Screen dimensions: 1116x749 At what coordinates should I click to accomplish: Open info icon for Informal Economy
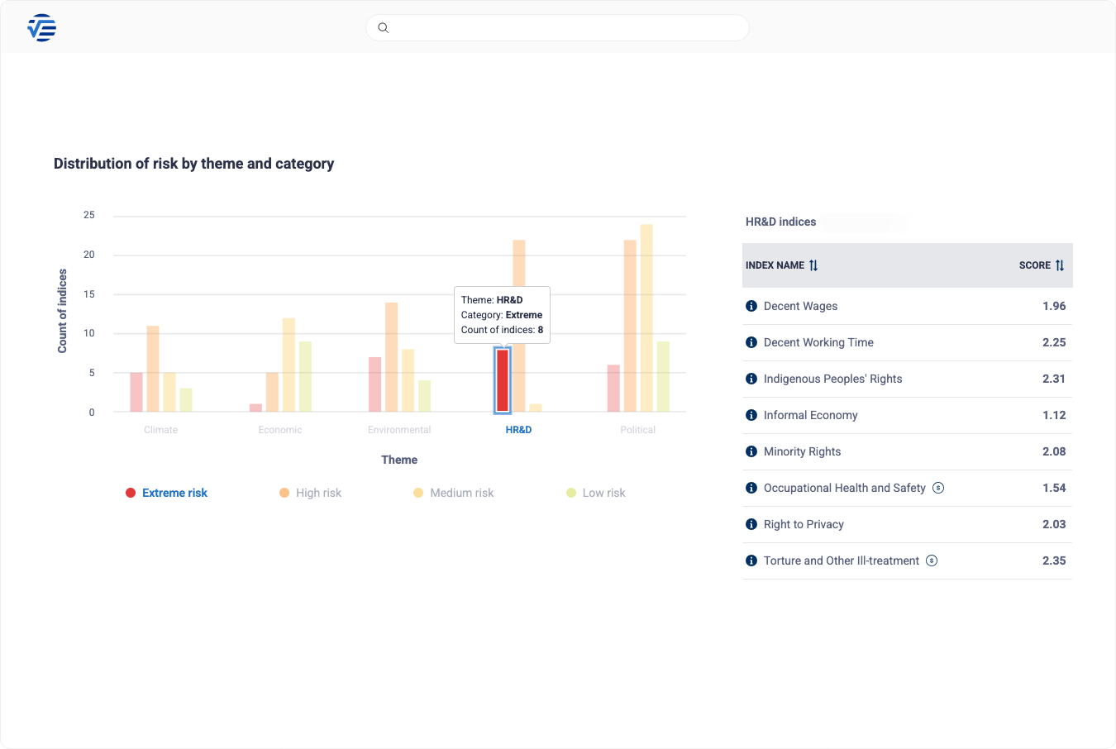751,415
